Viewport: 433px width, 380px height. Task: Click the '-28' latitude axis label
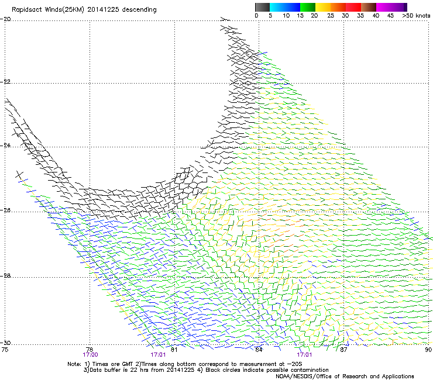click(5, 276)
